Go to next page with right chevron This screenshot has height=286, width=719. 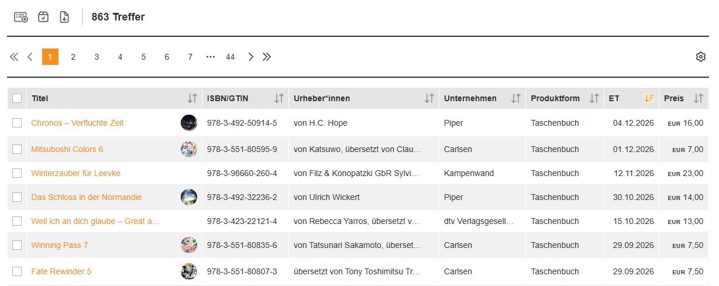251,57
